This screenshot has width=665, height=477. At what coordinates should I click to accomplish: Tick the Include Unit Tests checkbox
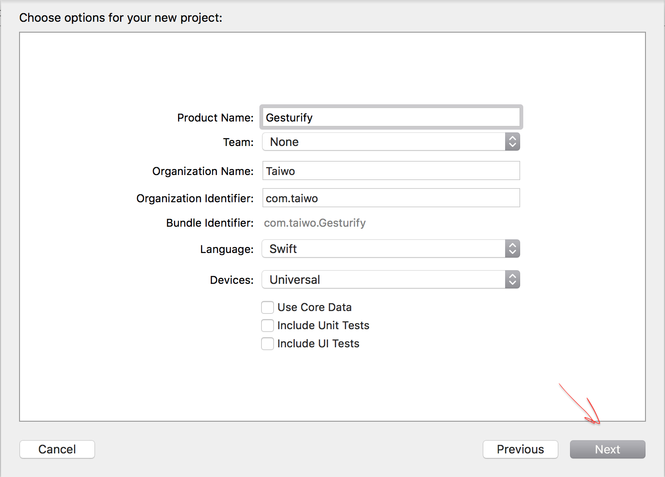click(268, 326)
